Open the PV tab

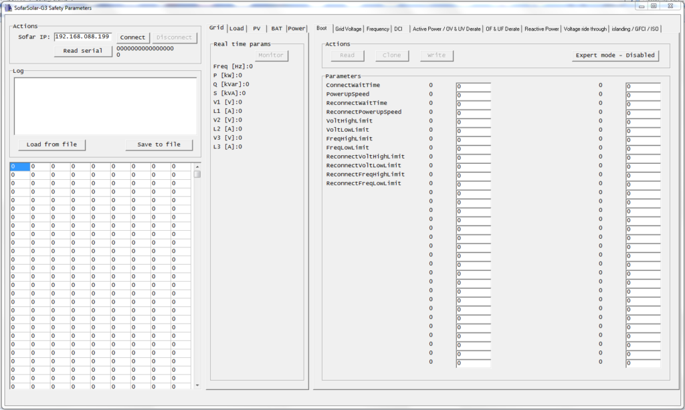point(257,29)
